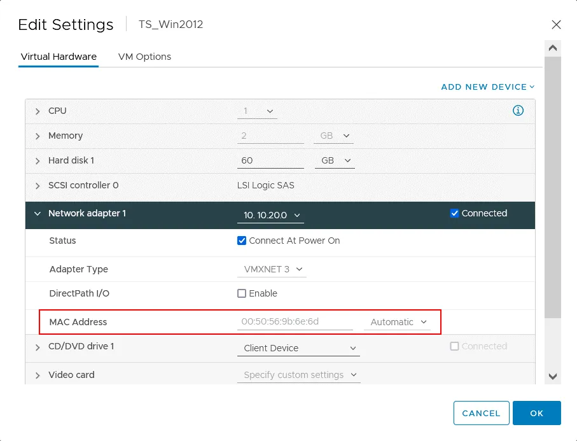Expand the Memory settings row

coord(38,136)
